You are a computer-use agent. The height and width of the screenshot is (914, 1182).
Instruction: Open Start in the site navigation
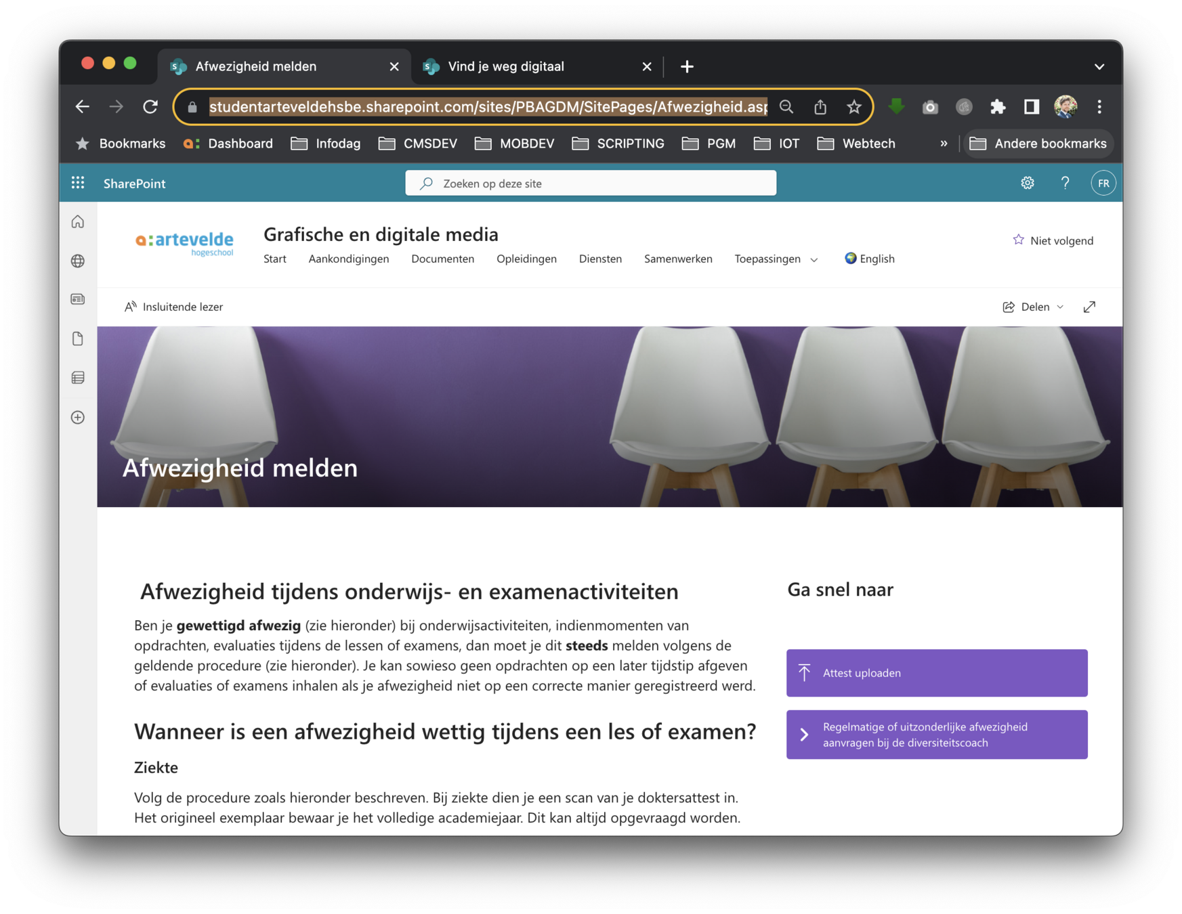click(274, 259)
